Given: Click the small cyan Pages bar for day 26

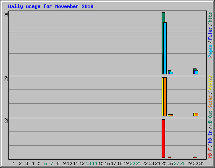Looking at the screenshot, I should tap(171, 73).
